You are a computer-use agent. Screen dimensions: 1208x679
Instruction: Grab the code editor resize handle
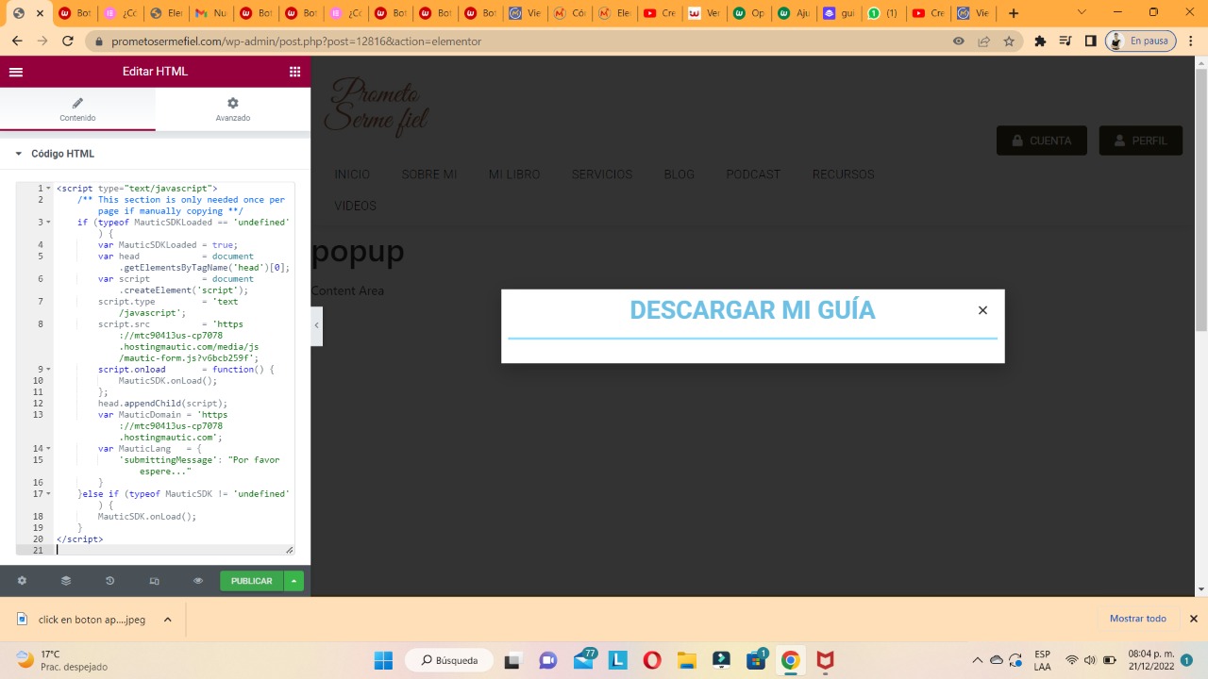289,550
